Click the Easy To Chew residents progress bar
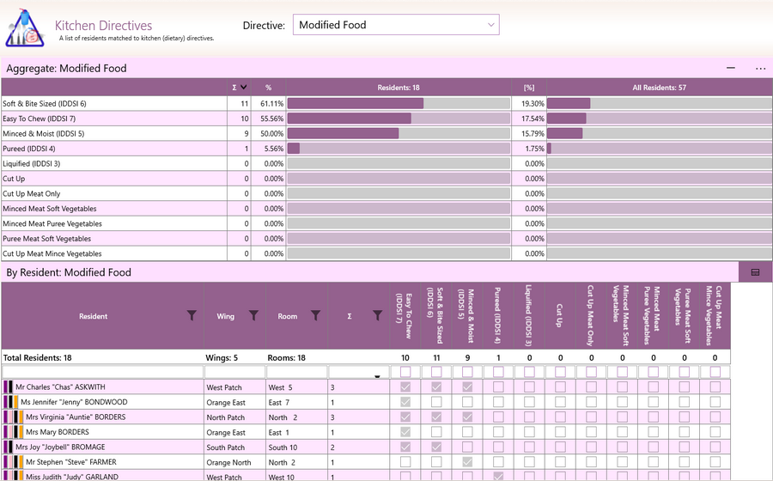The image size is (773, 481). tap(399, 119)
